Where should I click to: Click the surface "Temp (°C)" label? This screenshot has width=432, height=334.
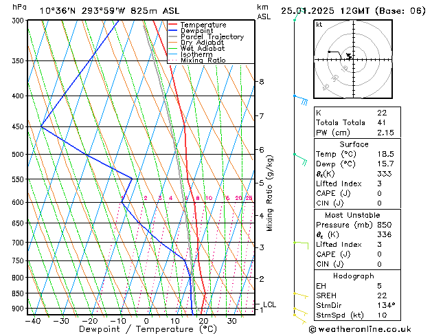pyautogui.click(x=336, y=154)
